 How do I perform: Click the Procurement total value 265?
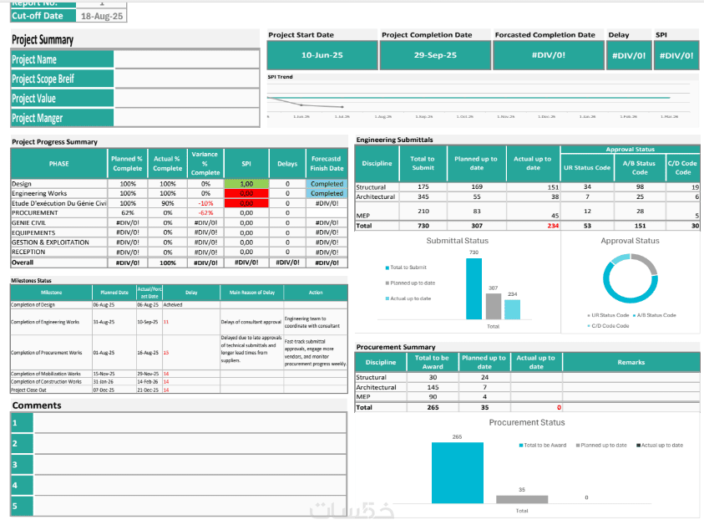(x=433, y=407)
